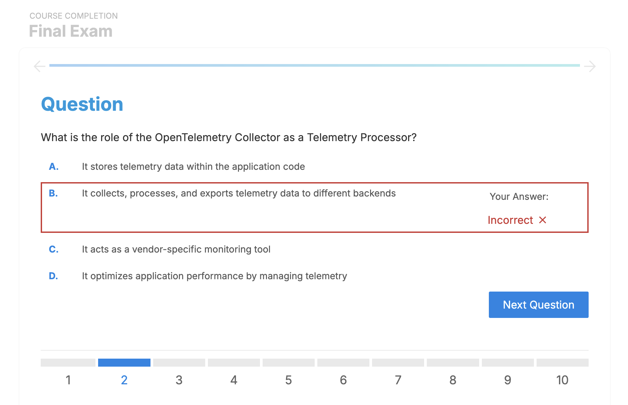The image size is (628, 405).
Task: Go to question 3 in navigator
Action: (x=179, y=380)
